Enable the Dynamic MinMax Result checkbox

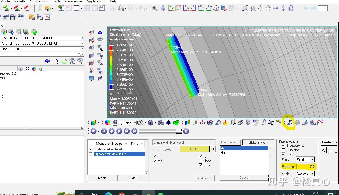[91, 154]
